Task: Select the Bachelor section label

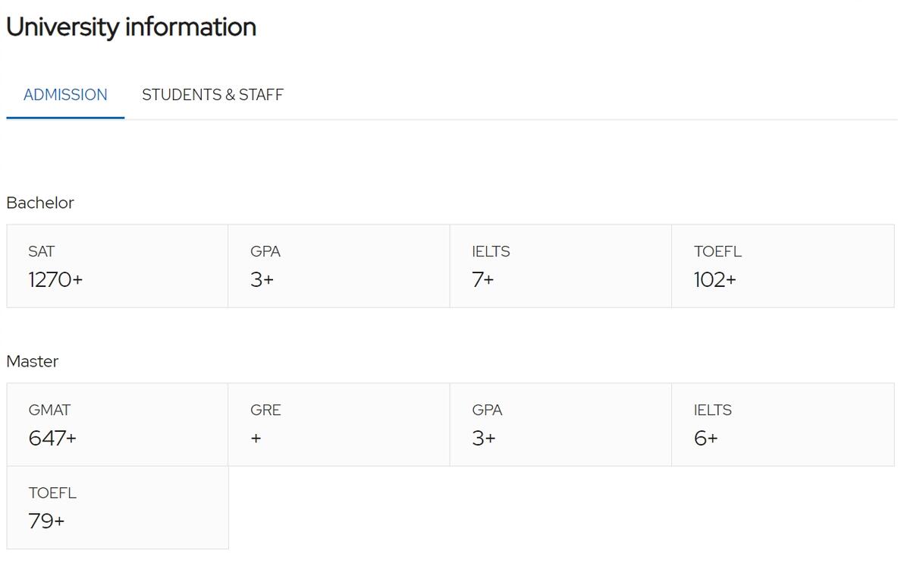Action: [x=40, y=203]
